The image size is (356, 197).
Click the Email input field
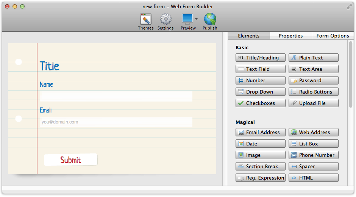click(116, 122)
